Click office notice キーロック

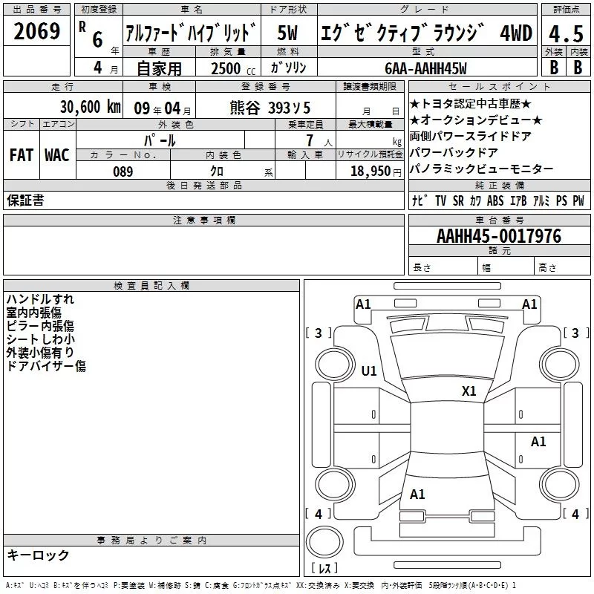[39, 555]
